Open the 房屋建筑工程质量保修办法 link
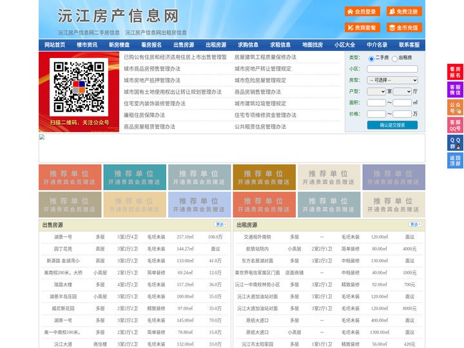Screen dimensions: 464x348 coord(266,57)
